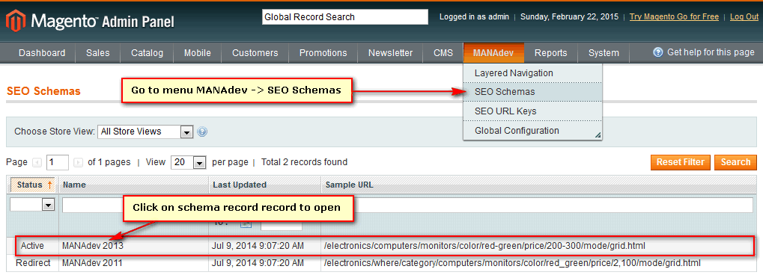Image resolution: width=763 pixels, height=278 pixels.
Task: Click the Redirect status cell
Action: click(33, 263)
